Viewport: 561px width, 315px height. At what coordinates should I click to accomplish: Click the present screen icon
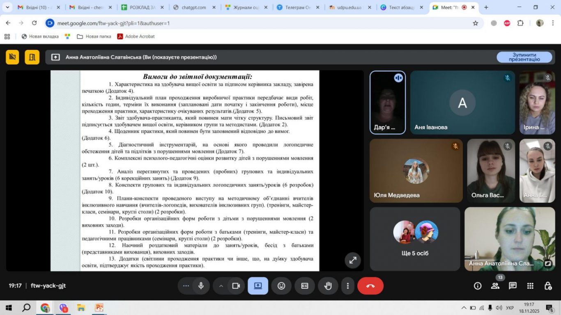click(258, 286)
